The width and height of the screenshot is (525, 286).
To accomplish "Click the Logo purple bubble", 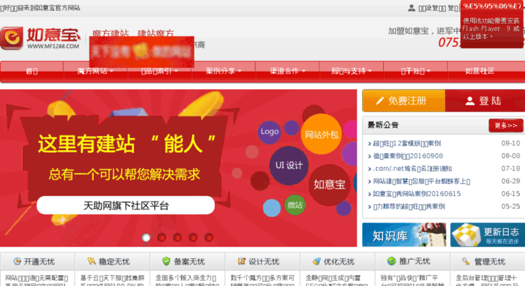I will (270, 133).
